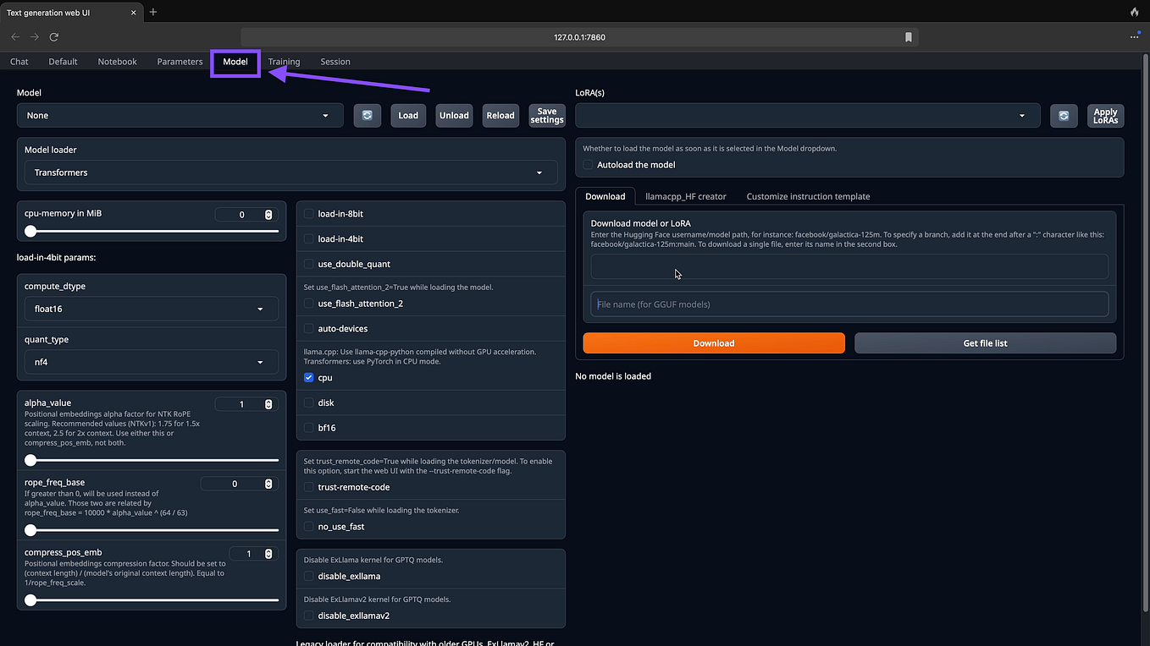1150x646 pixels.
Task: Disable the cpu checkbox
Action: (308, 377)
